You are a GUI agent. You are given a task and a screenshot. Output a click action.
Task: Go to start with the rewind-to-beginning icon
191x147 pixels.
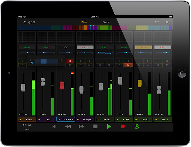click(x=54, y=126)
